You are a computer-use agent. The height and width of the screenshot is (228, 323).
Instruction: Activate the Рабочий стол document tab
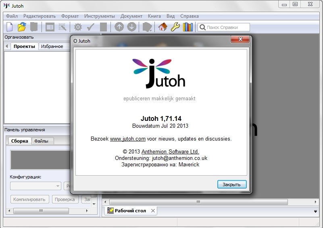[x=130, y=211]
